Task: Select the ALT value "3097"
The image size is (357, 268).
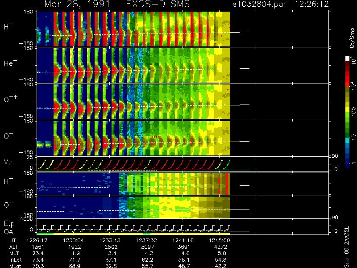Action: point(148,247)
